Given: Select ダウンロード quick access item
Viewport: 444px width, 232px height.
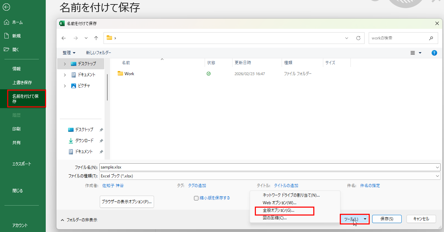Looking at the screenshot, I should (84, 141).
